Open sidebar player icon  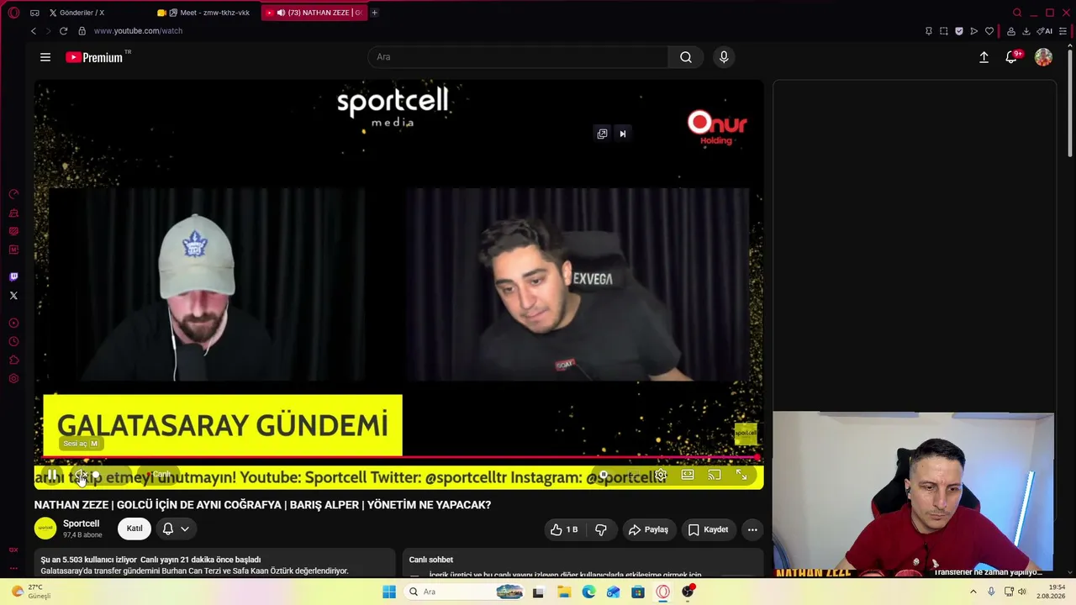(x=13, y=324)
